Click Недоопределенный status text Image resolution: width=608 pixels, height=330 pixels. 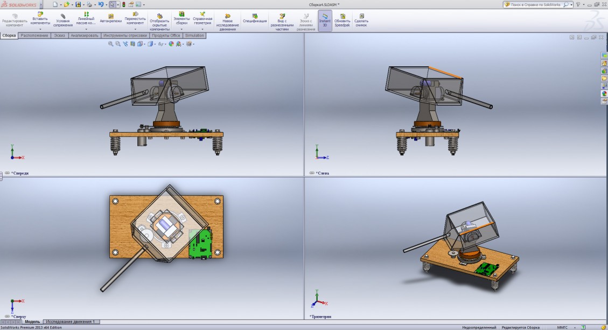479,327
